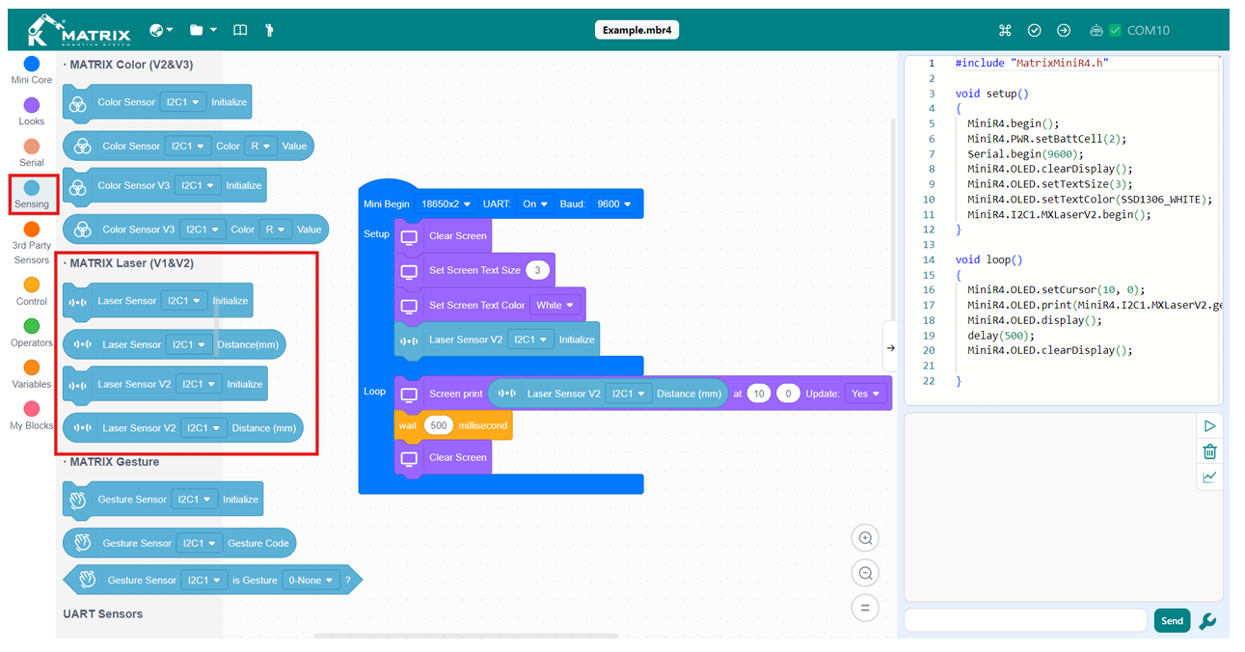Select the Control category
Image resolution: width=1245 pixels, height=652 pixels.
pyautogui.click(x=32, y=290)
